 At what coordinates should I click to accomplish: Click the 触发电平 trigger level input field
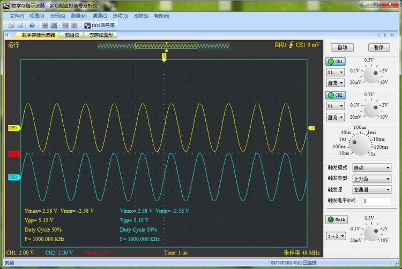click(376, 201)
